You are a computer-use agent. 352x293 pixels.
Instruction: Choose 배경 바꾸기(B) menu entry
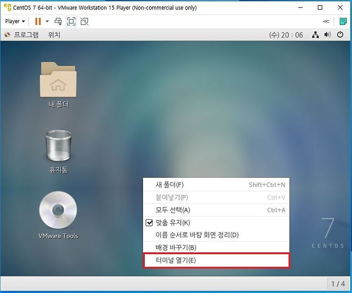coord(216,248)
